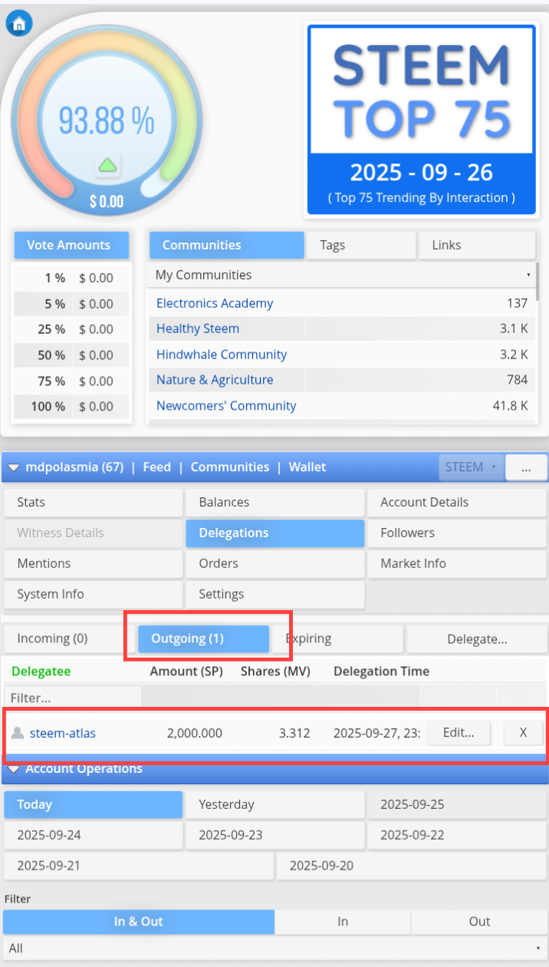Open the three-dots more menu button
The width and height of the screenshot is (549, 967).
point(525,467)
